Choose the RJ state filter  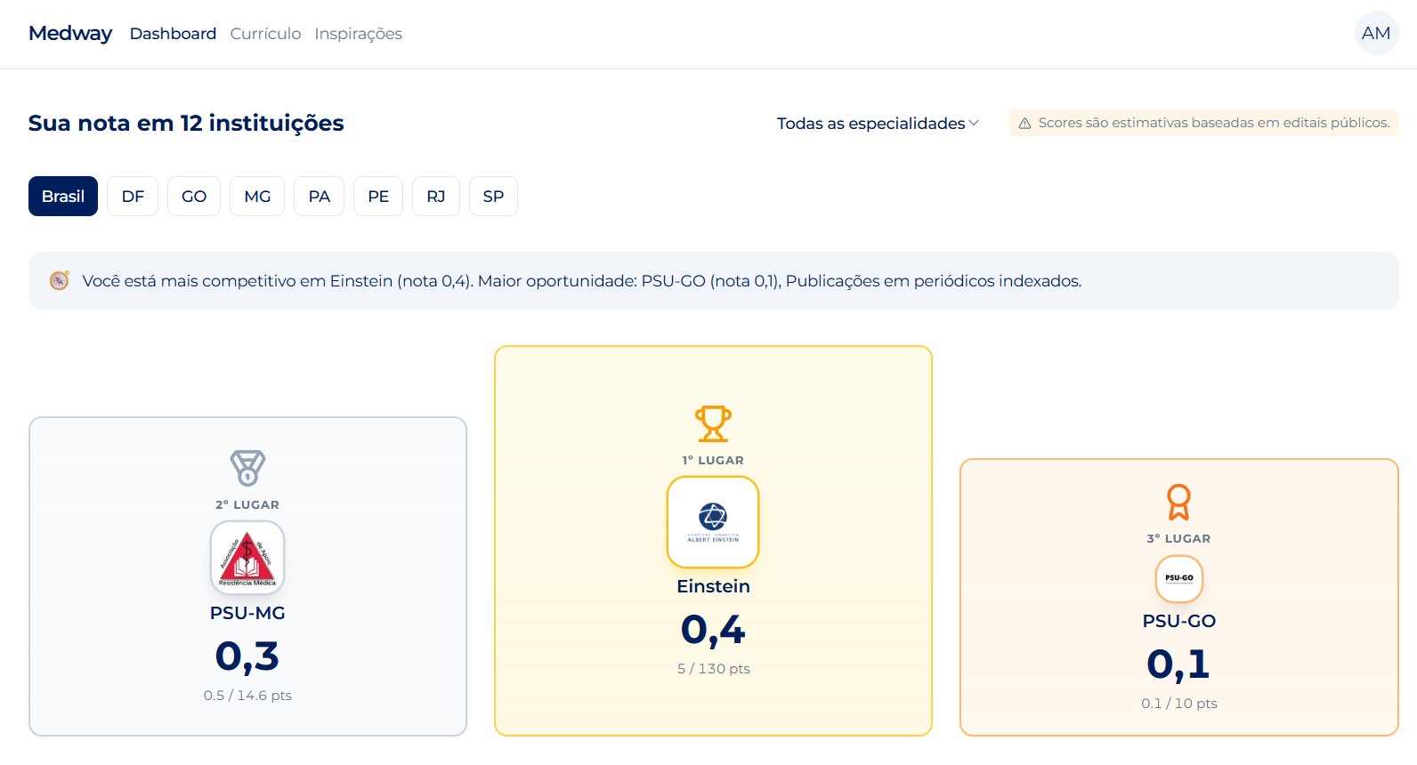[x=436, y=196]
